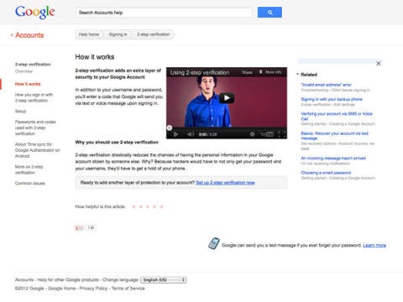
Task: Open Terms of Service footer link
Action: [128, 289]
